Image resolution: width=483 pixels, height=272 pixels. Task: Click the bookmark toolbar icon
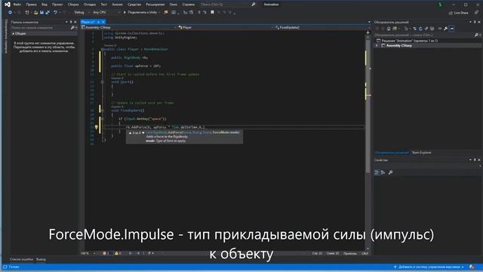[x=212, y=12]
